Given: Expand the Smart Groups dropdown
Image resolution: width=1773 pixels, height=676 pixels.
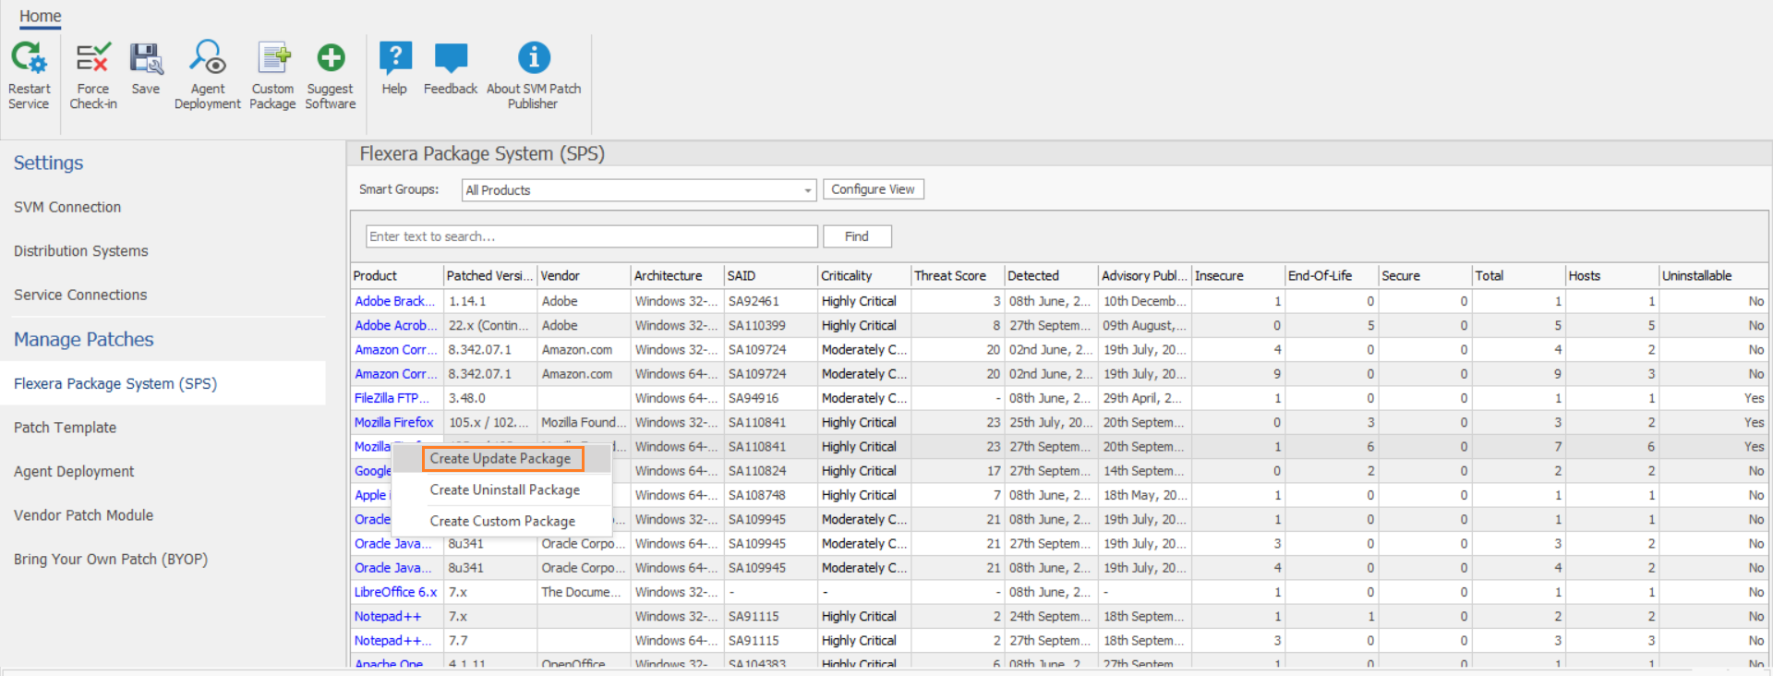Looking at the screenshot, I should tap(807, 190).
